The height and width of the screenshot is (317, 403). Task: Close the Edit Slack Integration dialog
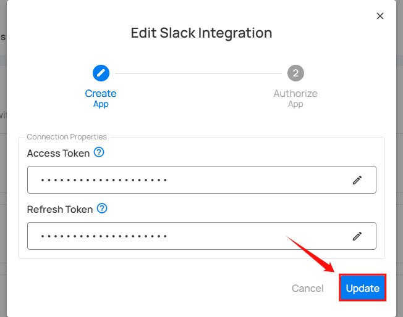[380, 16]
